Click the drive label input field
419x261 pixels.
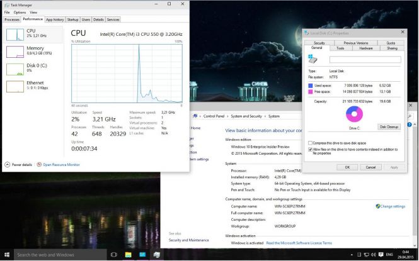365,60
